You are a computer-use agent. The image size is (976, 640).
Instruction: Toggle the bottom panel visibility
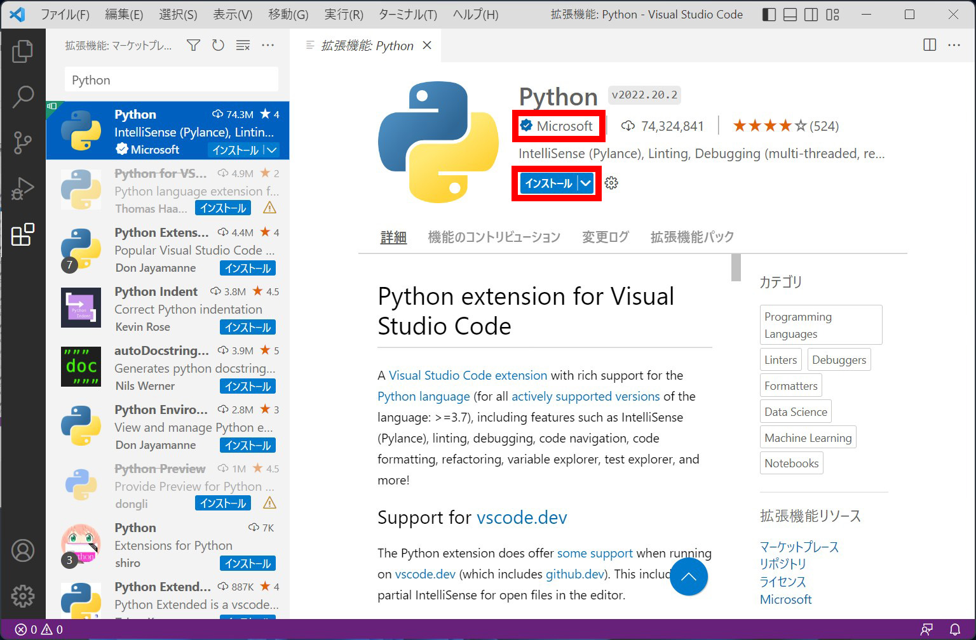point(790,14)
